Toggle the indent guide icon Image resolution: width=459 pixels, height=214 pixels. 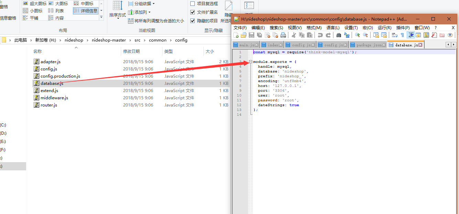(x=410, y=35)
